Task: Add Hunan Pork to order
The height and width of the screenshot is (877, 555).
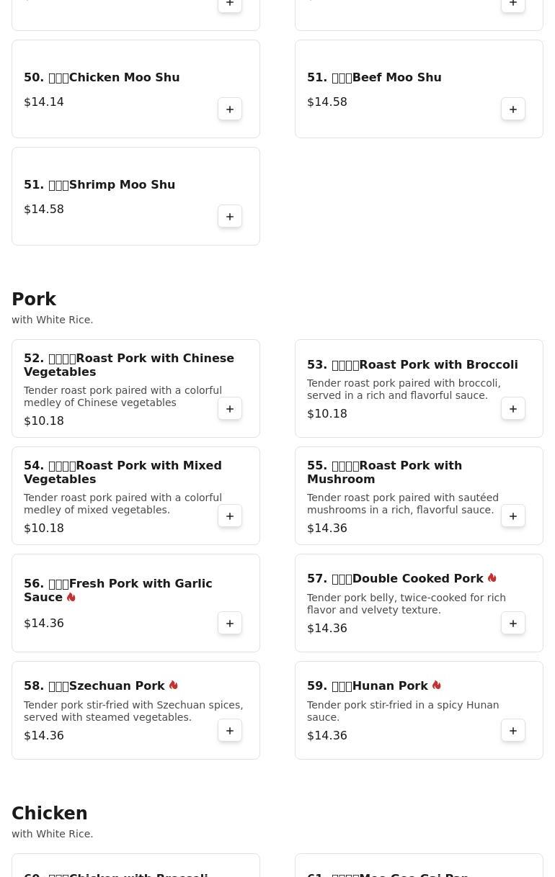Action: point(513,731)
